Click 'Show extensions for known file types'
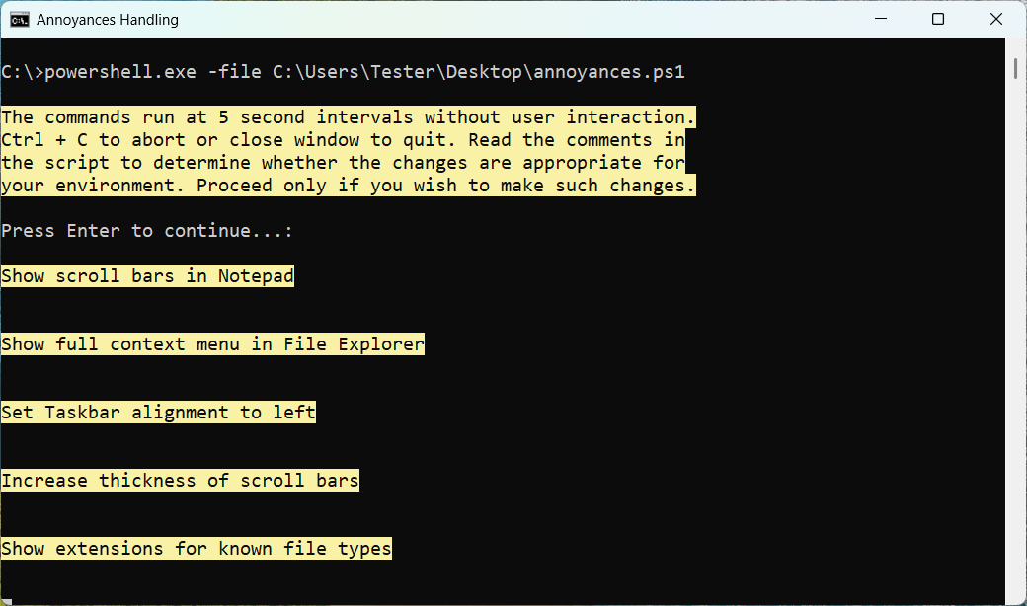Screen dimensions: 1027x606 pyautogui.click(x=197, y=549)
